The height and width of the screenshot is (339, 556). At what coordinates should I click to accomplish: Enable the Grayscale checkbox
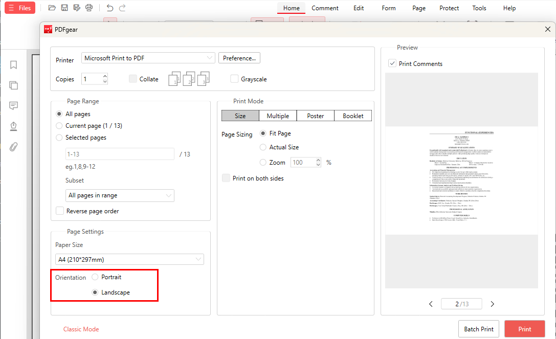coord(234,79)
